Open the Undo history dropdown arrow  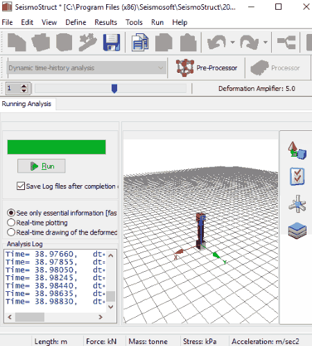233,42
